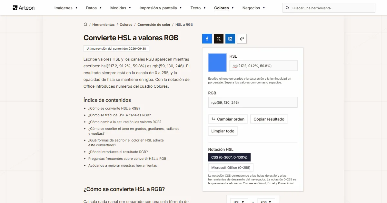Expand the Texto menu

click(x=198, y=8)
